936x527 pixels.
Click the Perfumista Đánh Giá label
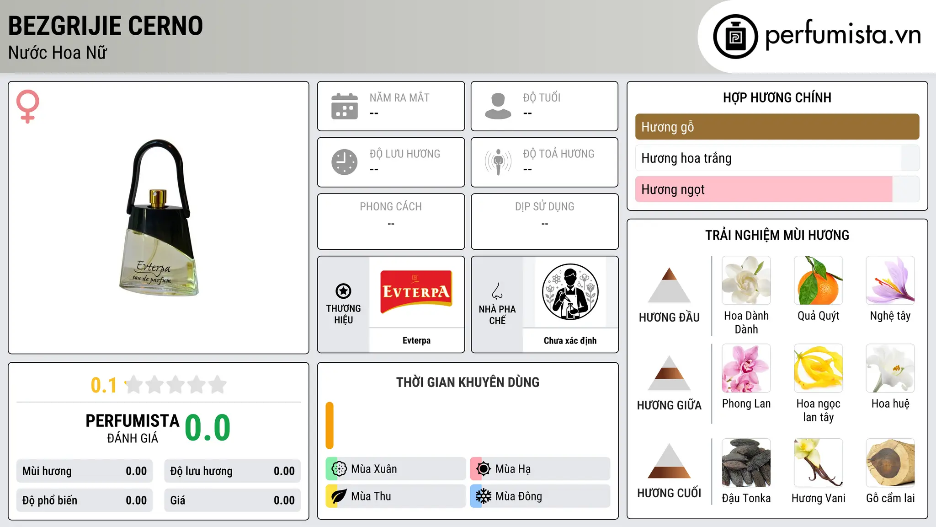133,428
